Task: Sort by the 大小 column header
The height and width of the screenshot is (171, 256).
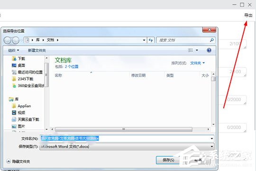Action: point(205,76)
